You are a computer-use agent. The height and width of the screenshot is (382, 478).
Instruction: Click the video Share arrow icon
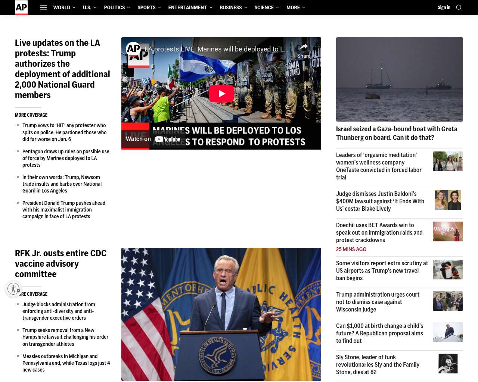[x=304, y=47]
